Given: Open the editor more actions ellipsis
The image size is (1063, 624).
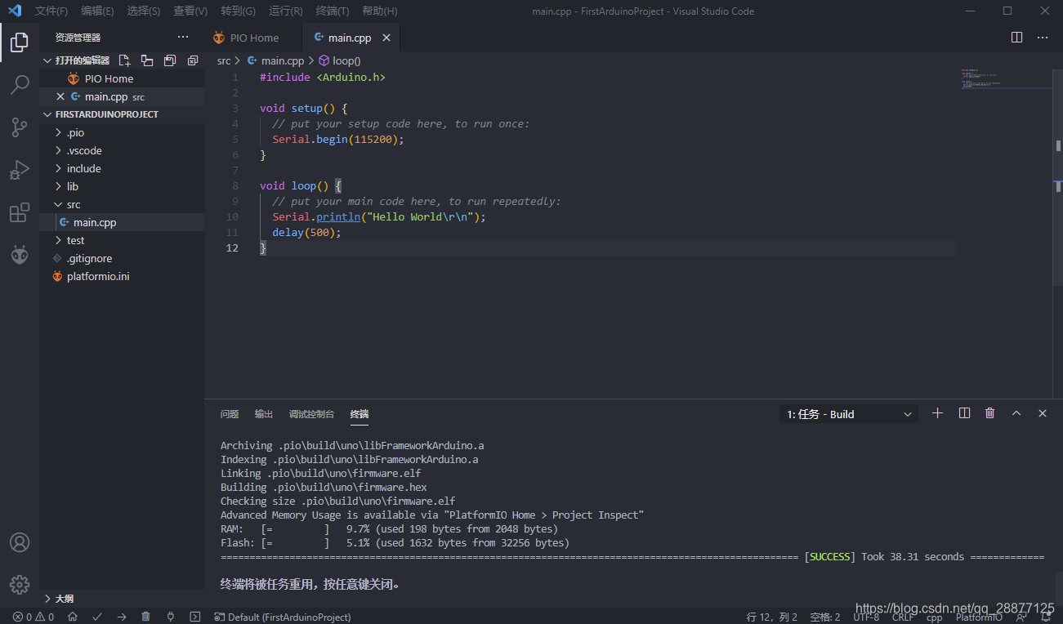Looking at the screenshot, I should point(1043,38).
